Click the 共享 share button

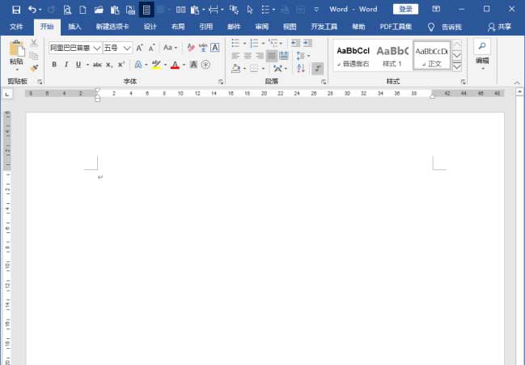point(499,27)
